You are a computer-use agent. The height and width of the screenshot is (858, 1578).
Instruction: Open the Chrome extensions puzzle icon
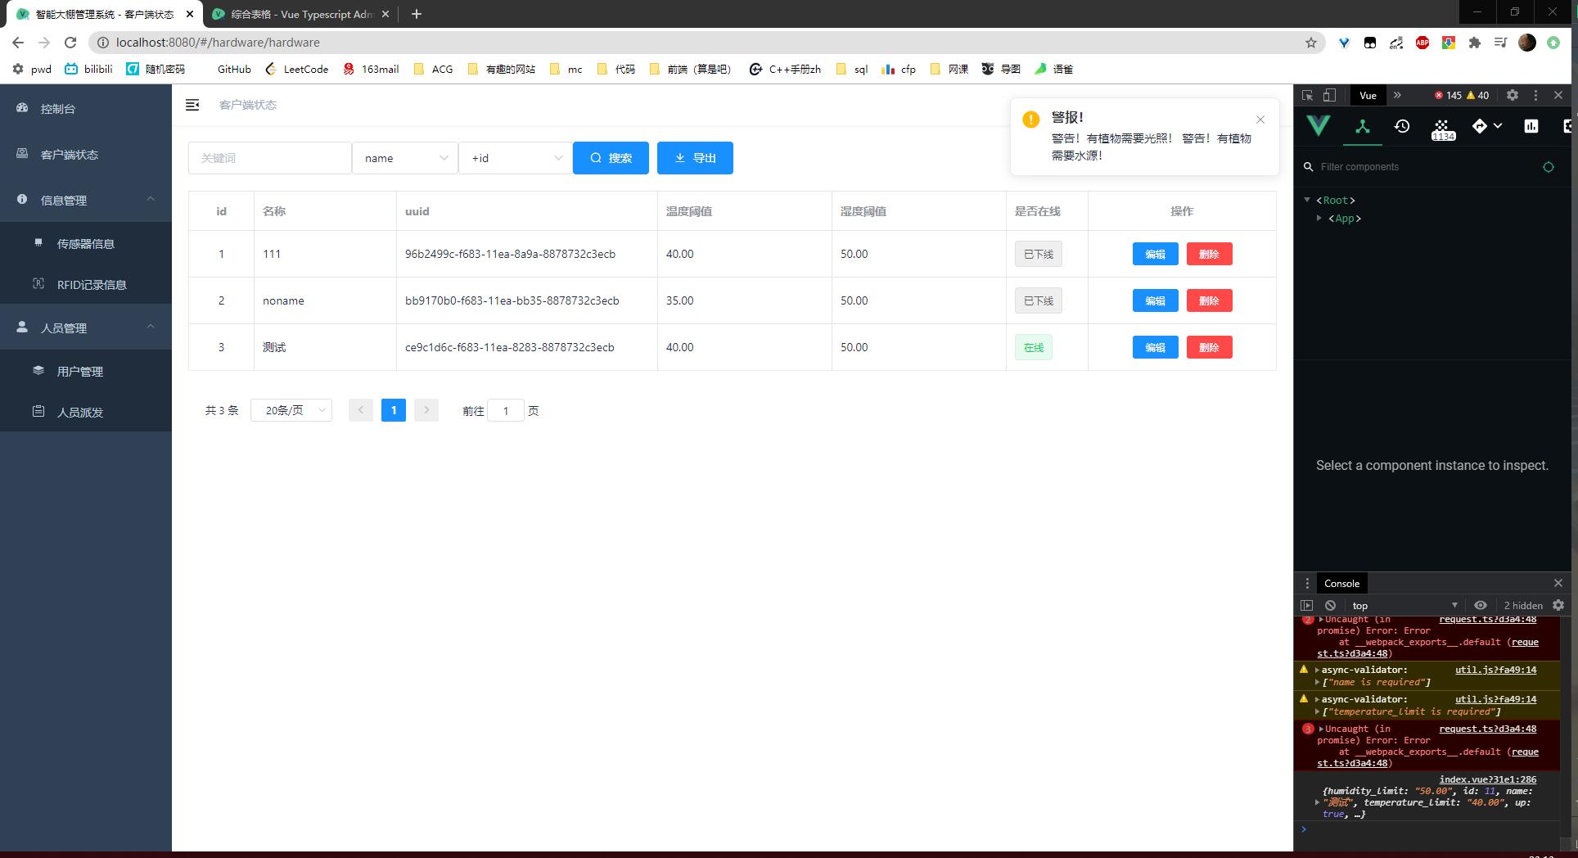pyautogui.click(x=1475, y=43)
